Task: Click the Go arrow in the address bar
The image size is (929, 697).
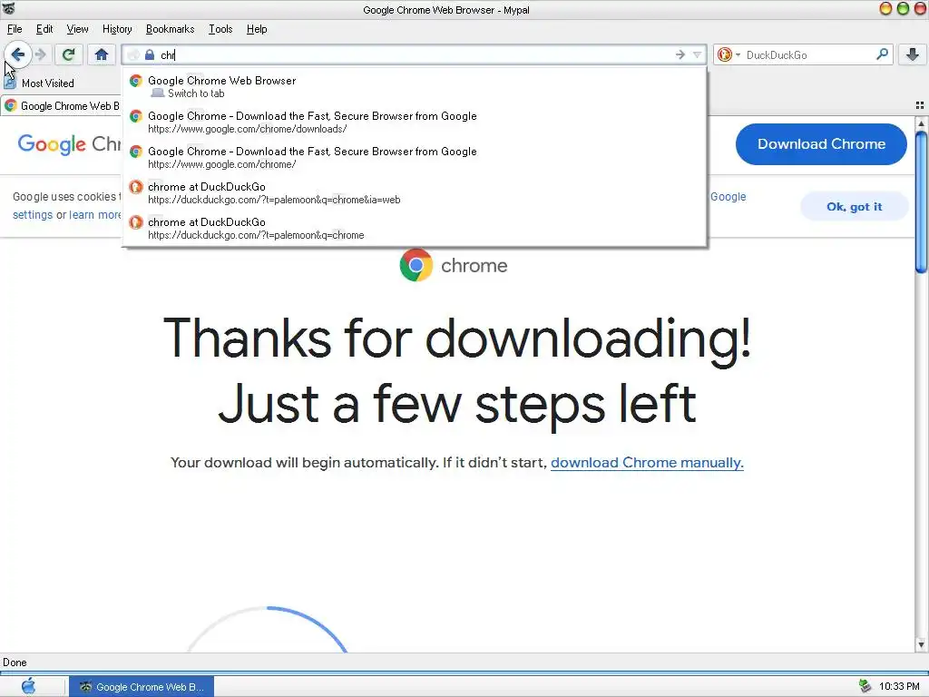Action: click(680, 55)
